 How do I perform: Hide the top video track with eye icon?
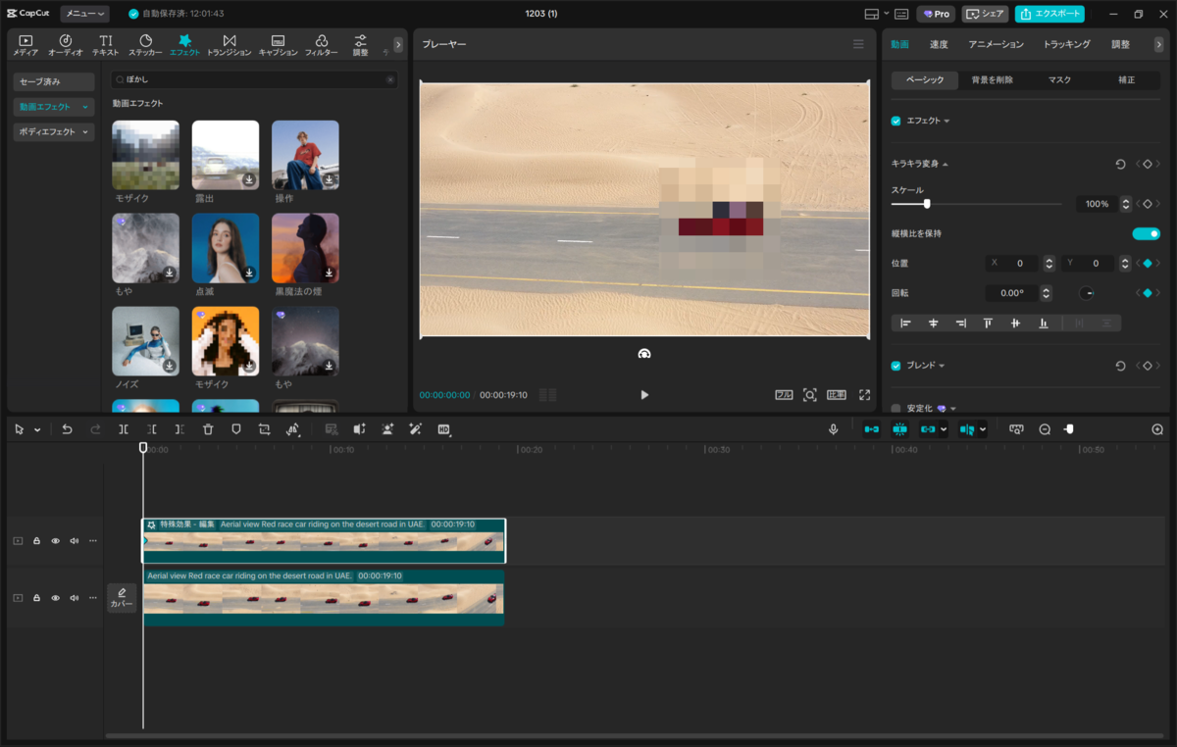click(x=55, y=541)
